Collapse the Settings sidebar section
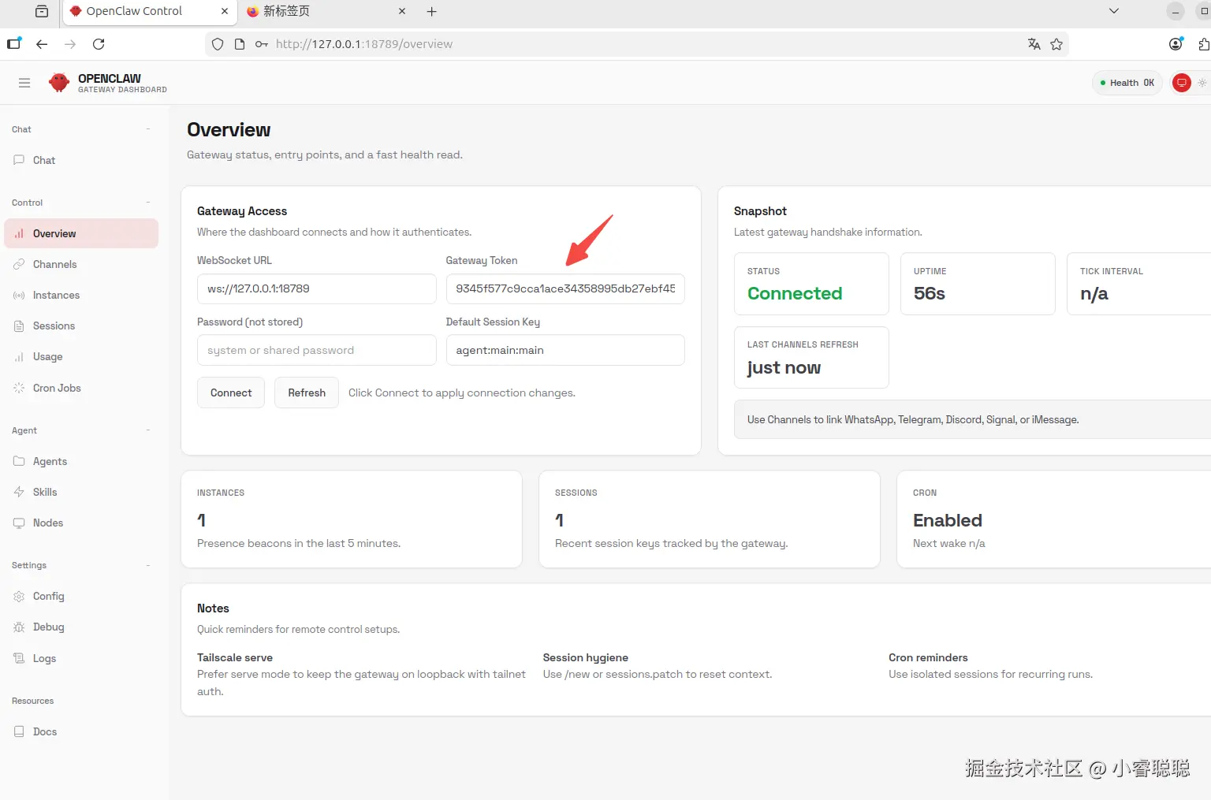Image resolution: width=1211 pixels, height=800 pixels. (147, 565)
